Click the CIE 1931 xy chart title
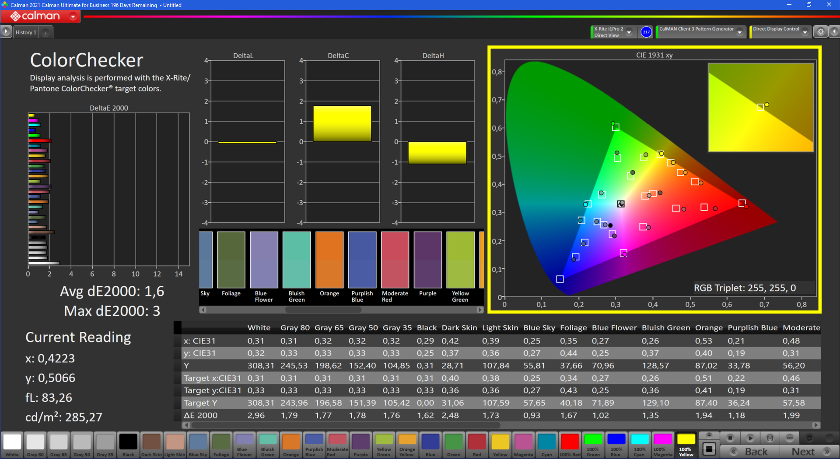 coord(654,55)
